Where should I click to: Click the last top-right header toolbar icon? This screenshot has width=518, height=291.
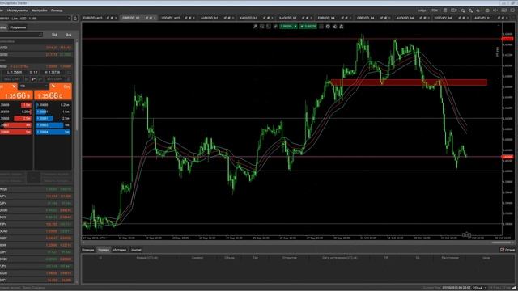pos(512,11)
